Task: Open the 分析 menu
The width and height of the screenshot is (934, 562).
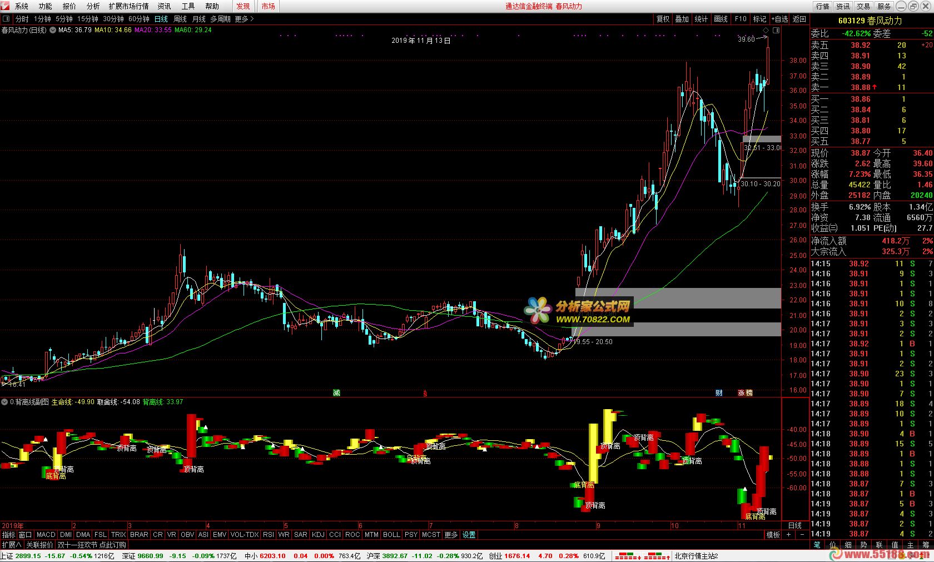Action: 93,6
